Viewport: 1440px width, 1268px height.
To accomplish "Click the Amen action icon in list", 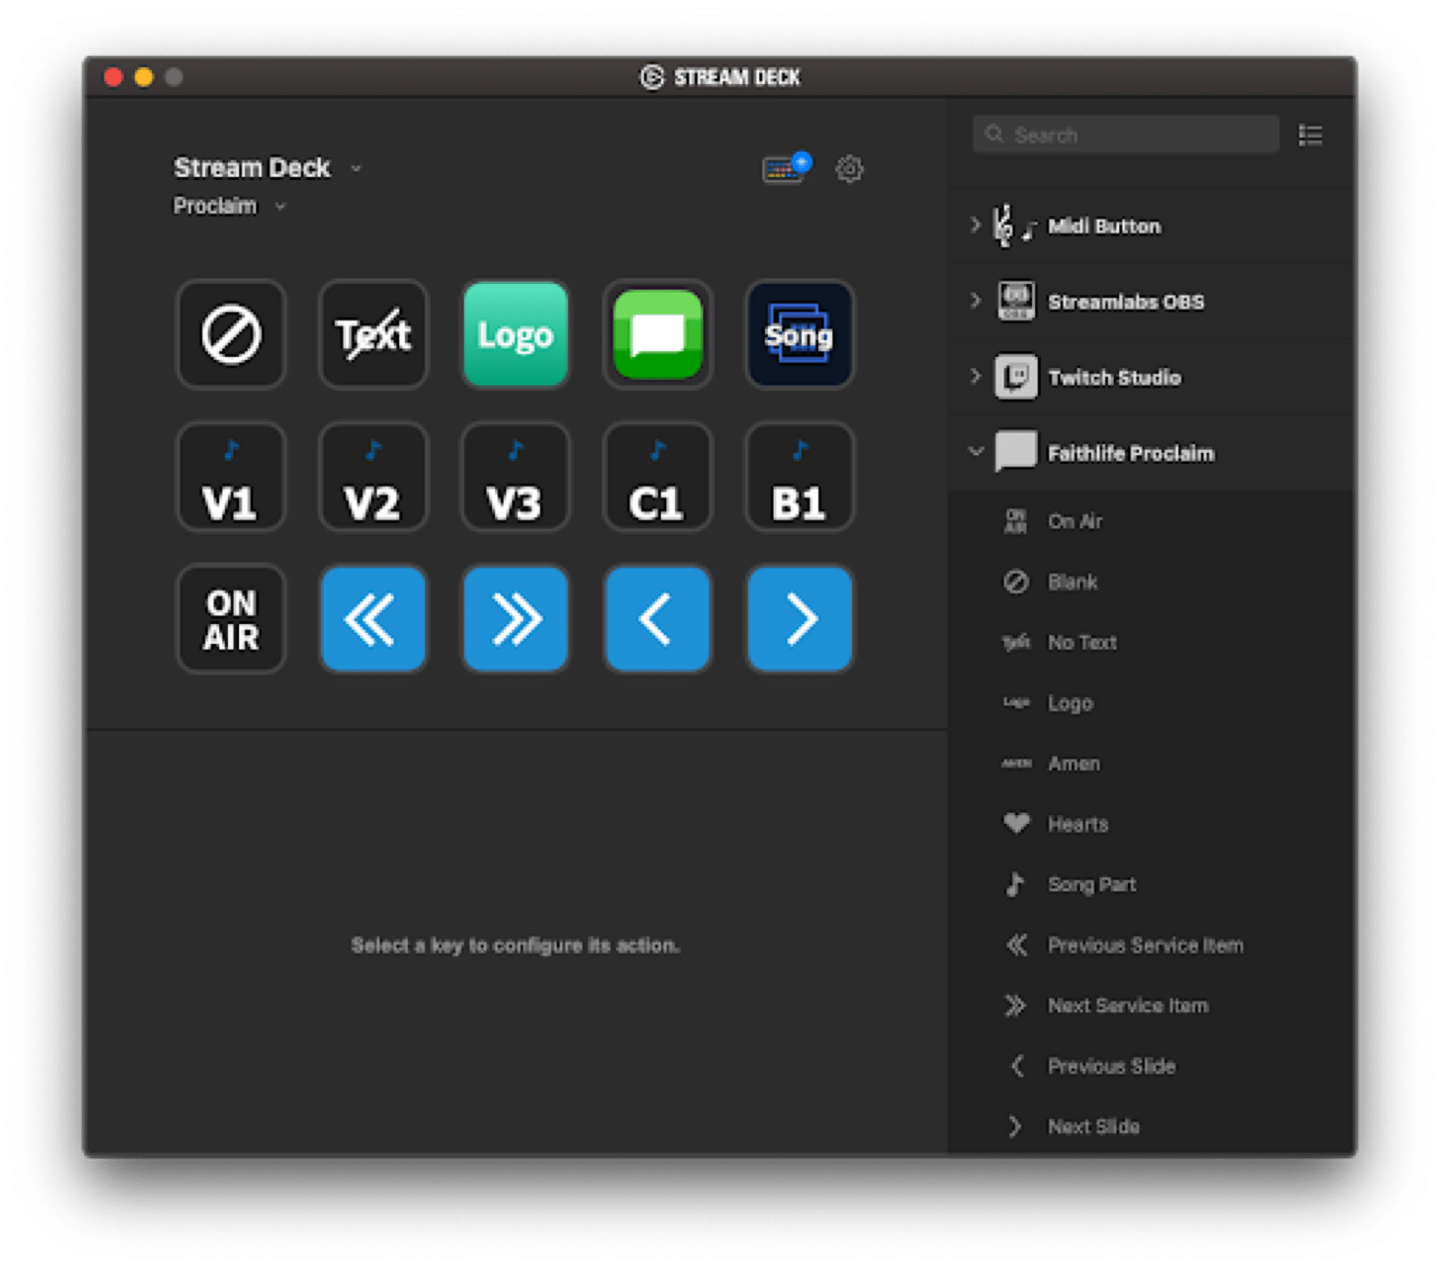I will pos(1016,763).
